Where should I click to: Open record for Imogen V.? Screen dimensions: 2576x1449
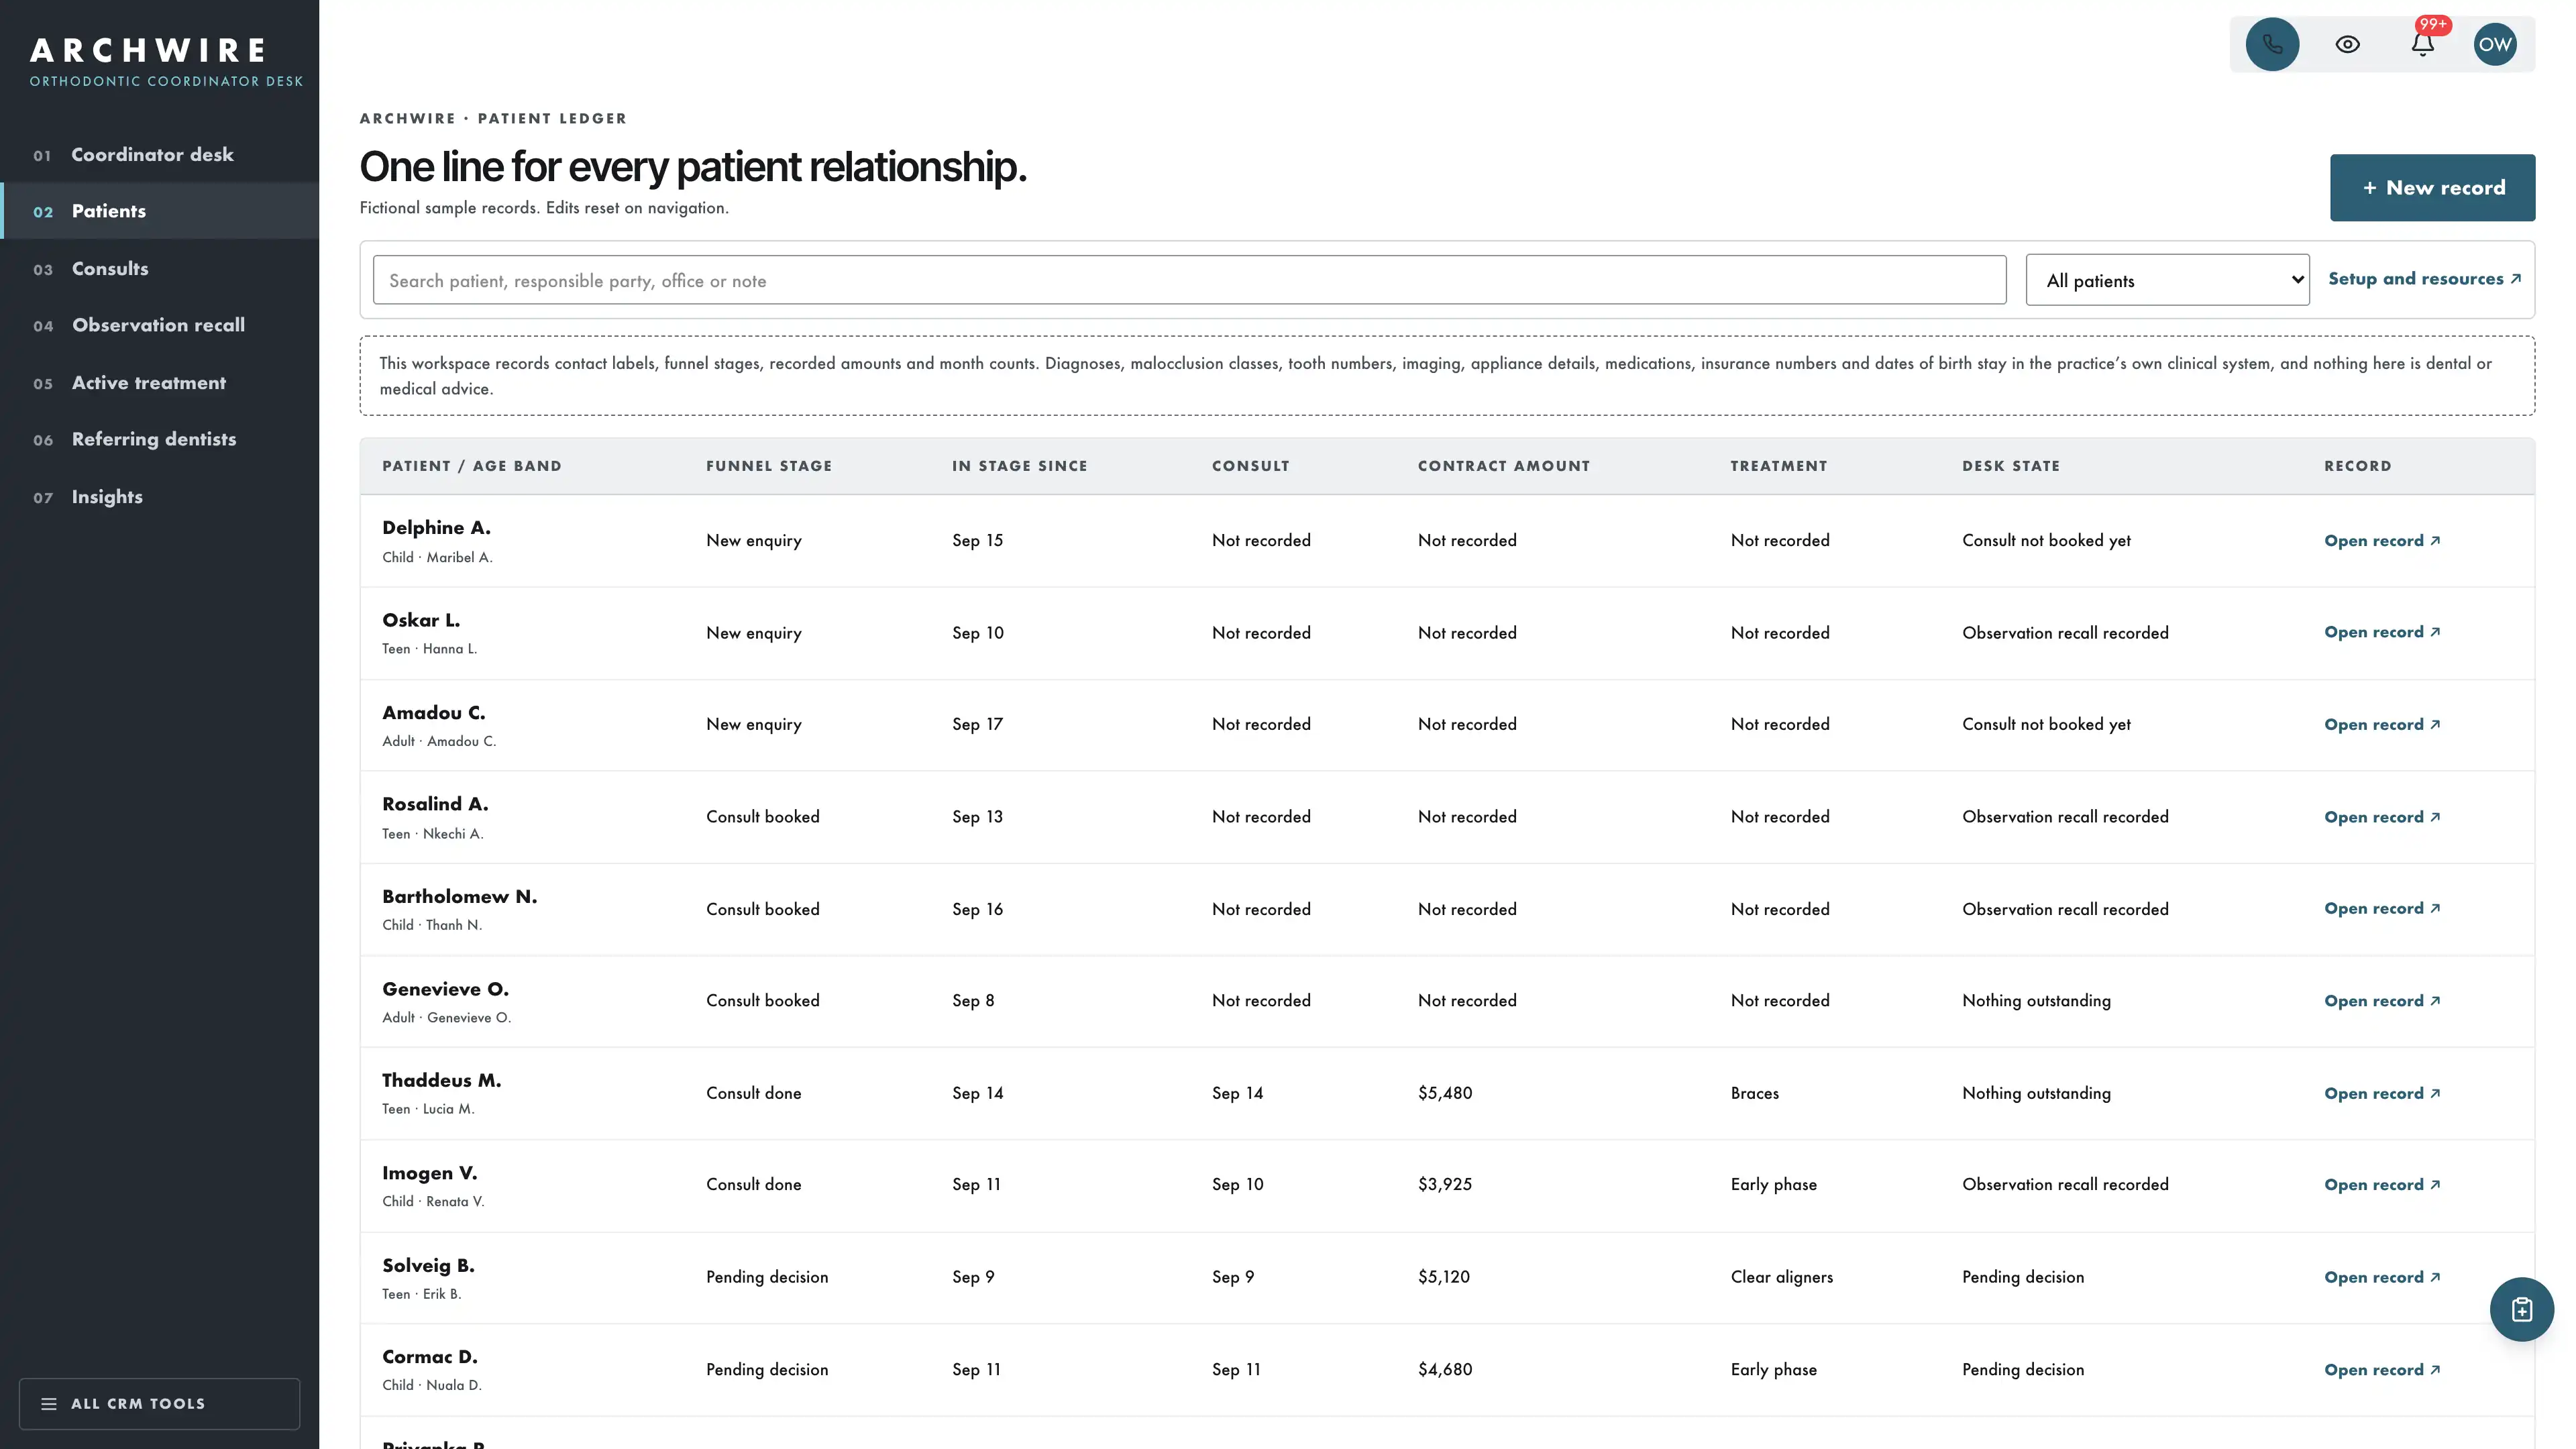2382,1184
